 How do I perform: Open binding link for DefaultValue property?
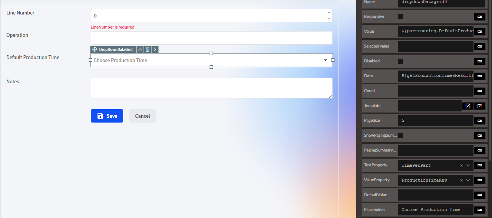coord(479,195)
